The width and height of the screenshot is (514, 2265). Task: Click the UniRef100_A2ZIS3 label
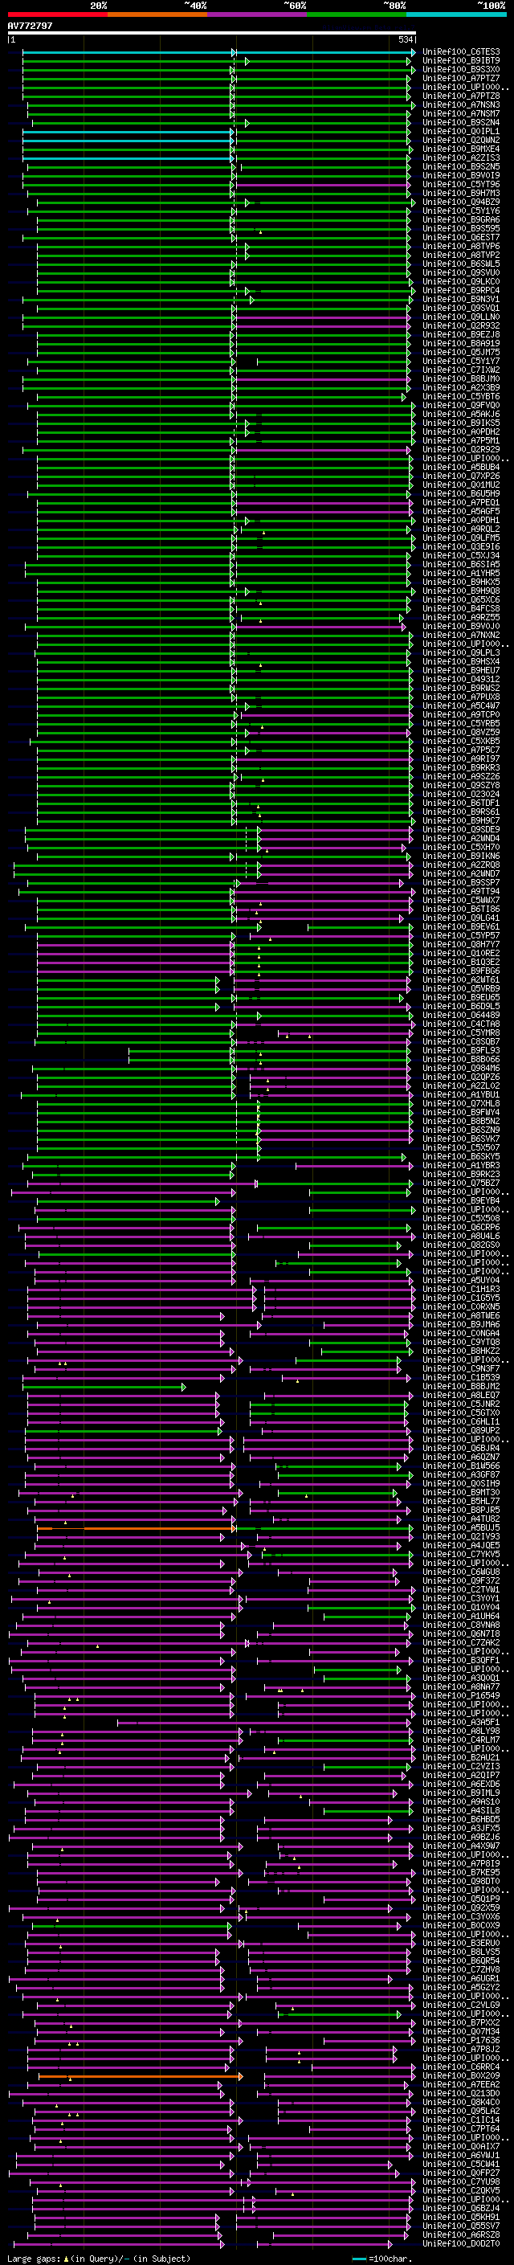[460, 157]
